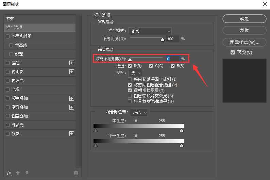Image resolution: width=270 pixels, height=180 pixels.
Task: Enable the 纹理 checkbox
Action: point(11,54)
